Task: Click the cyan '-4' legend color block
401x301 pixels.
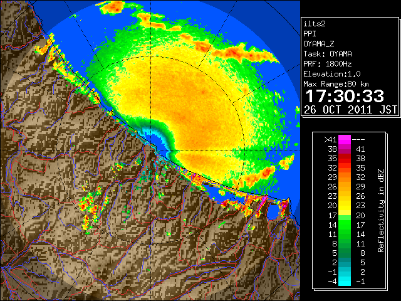Action: click(x=345, y=282)
